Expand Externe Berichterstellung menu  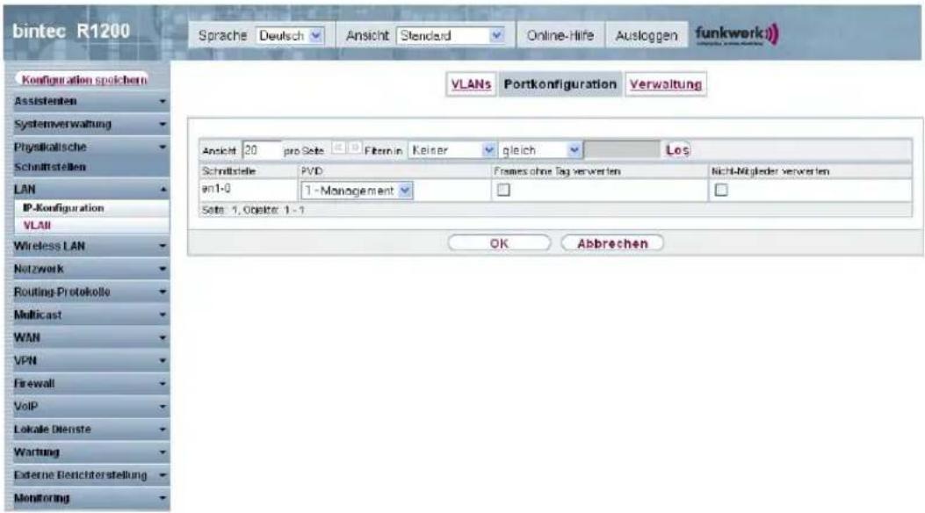87,474
